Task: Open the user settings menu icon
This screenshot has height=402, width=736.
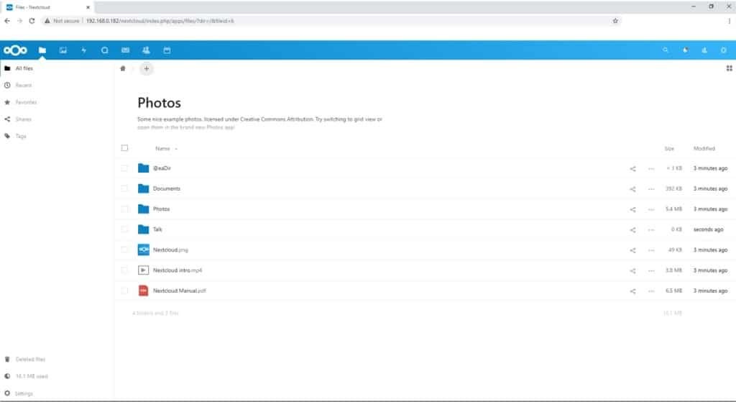Action: point(723,50)
